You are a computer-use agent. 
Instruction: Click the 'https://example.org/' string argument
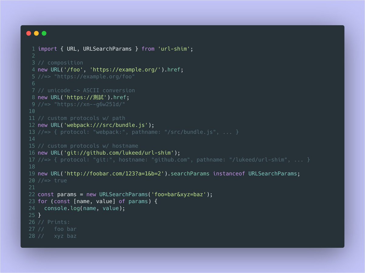[127, 70]
